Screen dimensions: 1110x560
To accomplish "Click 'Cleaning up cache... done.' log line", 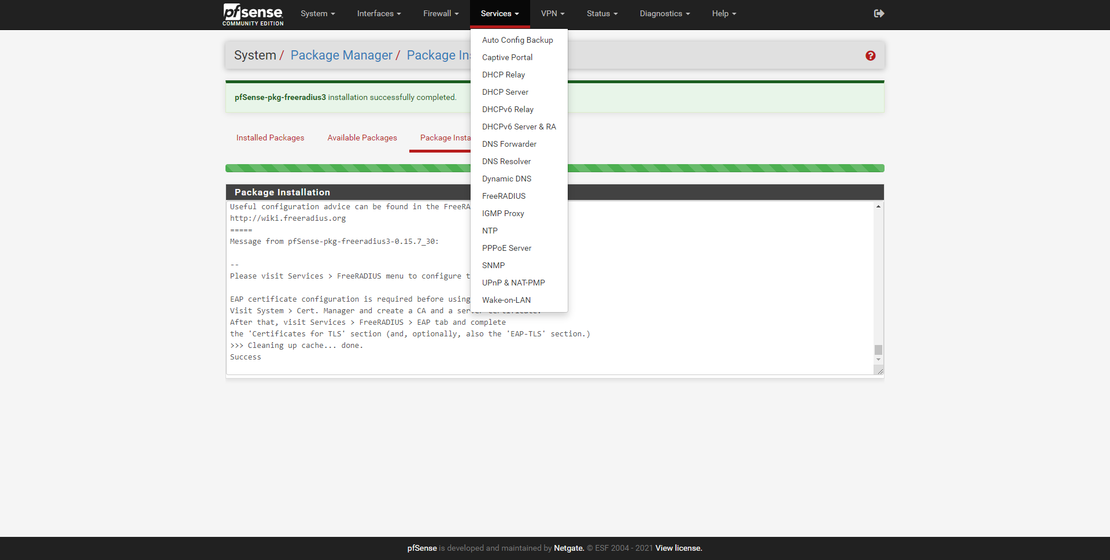I will (297, 346).
